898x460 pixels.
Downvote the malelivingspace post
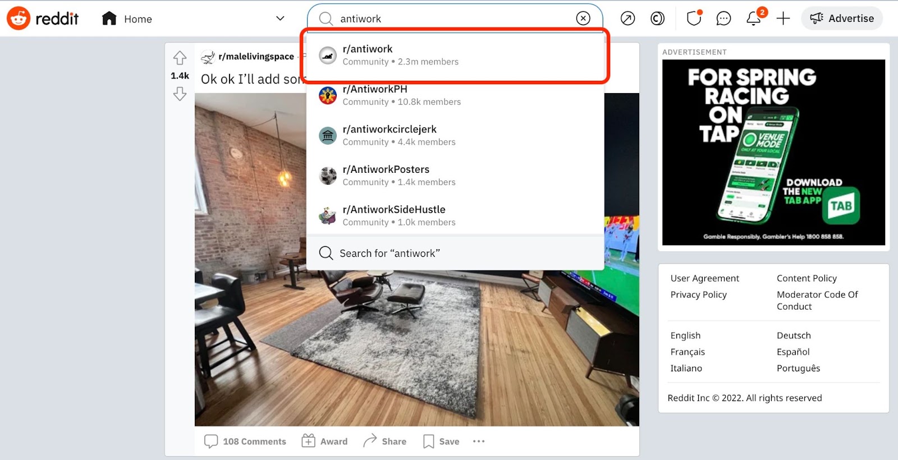[x=180, y=94]
